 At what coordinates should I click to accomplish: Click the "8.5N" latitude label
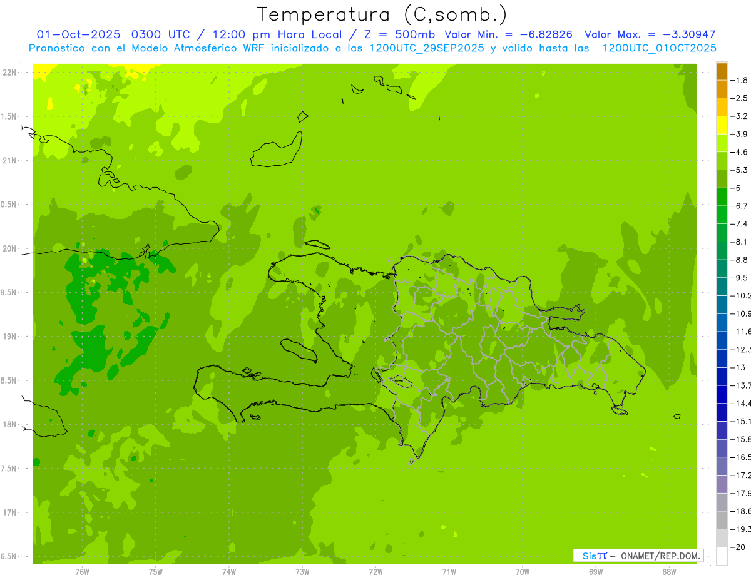pyautogui.click(x=9, y=380)
